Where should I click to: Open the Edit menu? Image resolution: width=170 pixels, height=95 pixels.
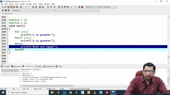click(x=6, y=4)
